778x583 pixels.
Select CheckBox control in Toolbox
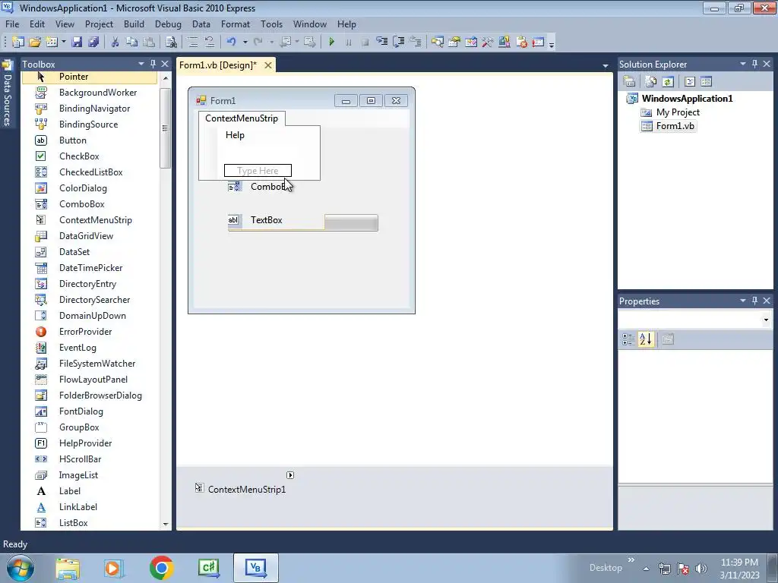(79, 156)
